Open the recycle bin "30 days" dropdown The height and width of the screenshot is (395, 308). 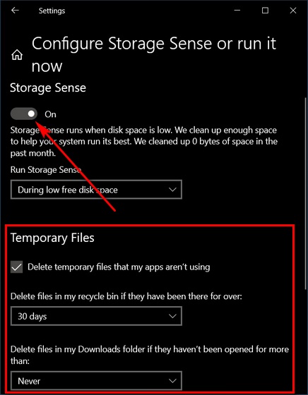(96, 316)
